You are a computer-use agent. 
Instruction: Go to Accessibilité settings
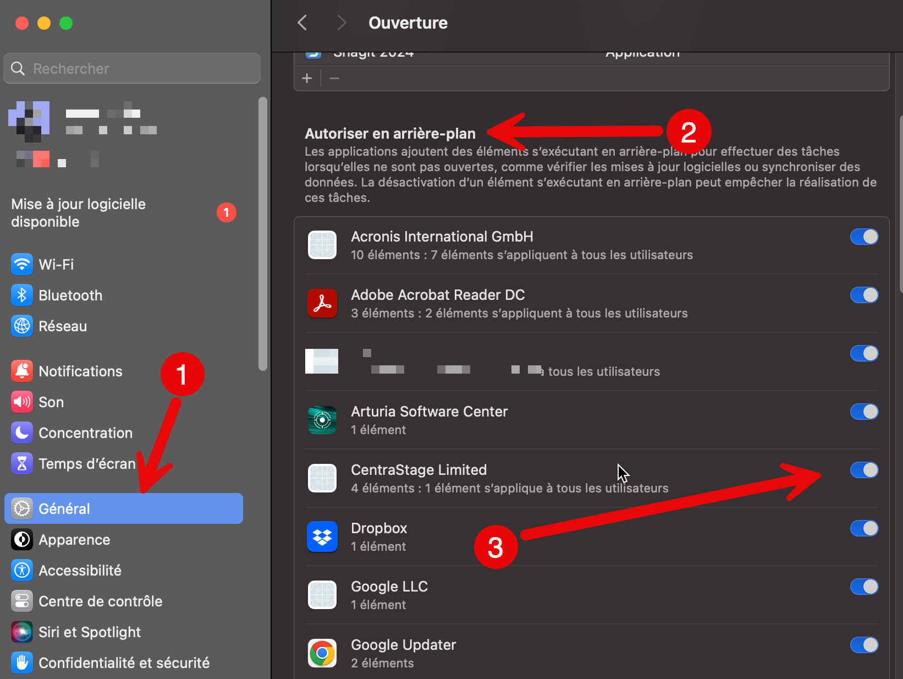pyautogui.click(x=124, y=571)
